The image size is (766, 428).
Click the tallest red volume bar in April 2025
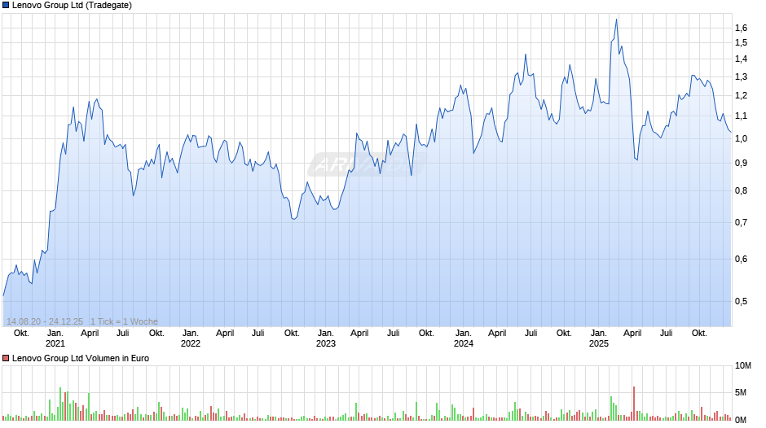(634, 404)
